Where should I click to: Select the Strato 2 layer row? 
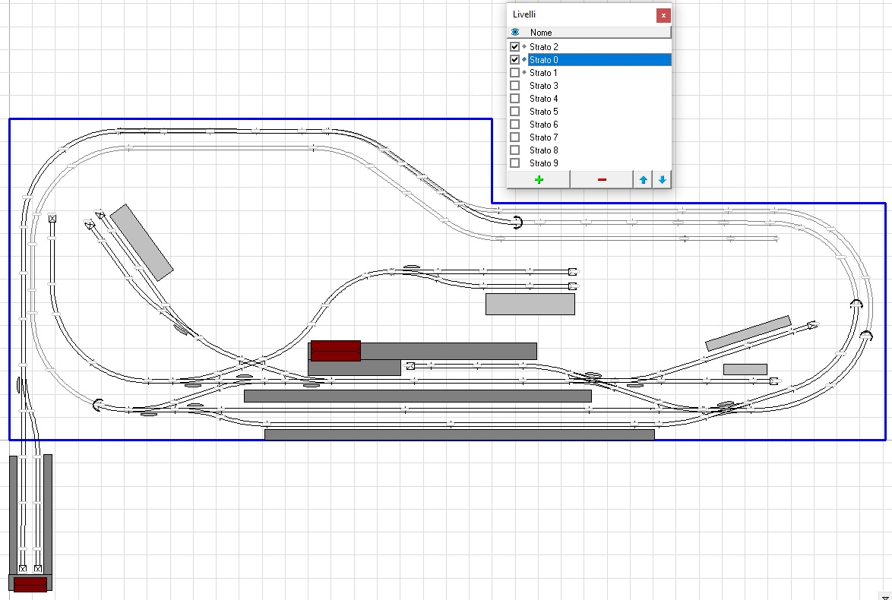click(544, 47)
